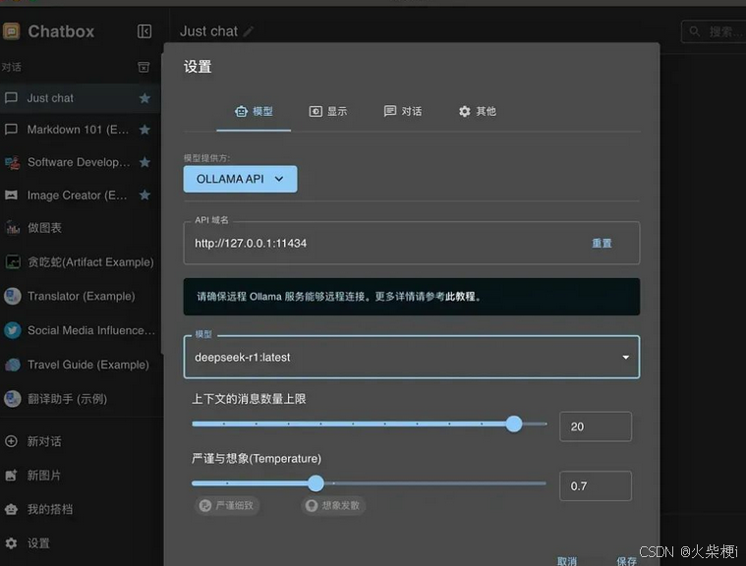Toggle the star on Software Developer conversation

(x=144, y=162)
